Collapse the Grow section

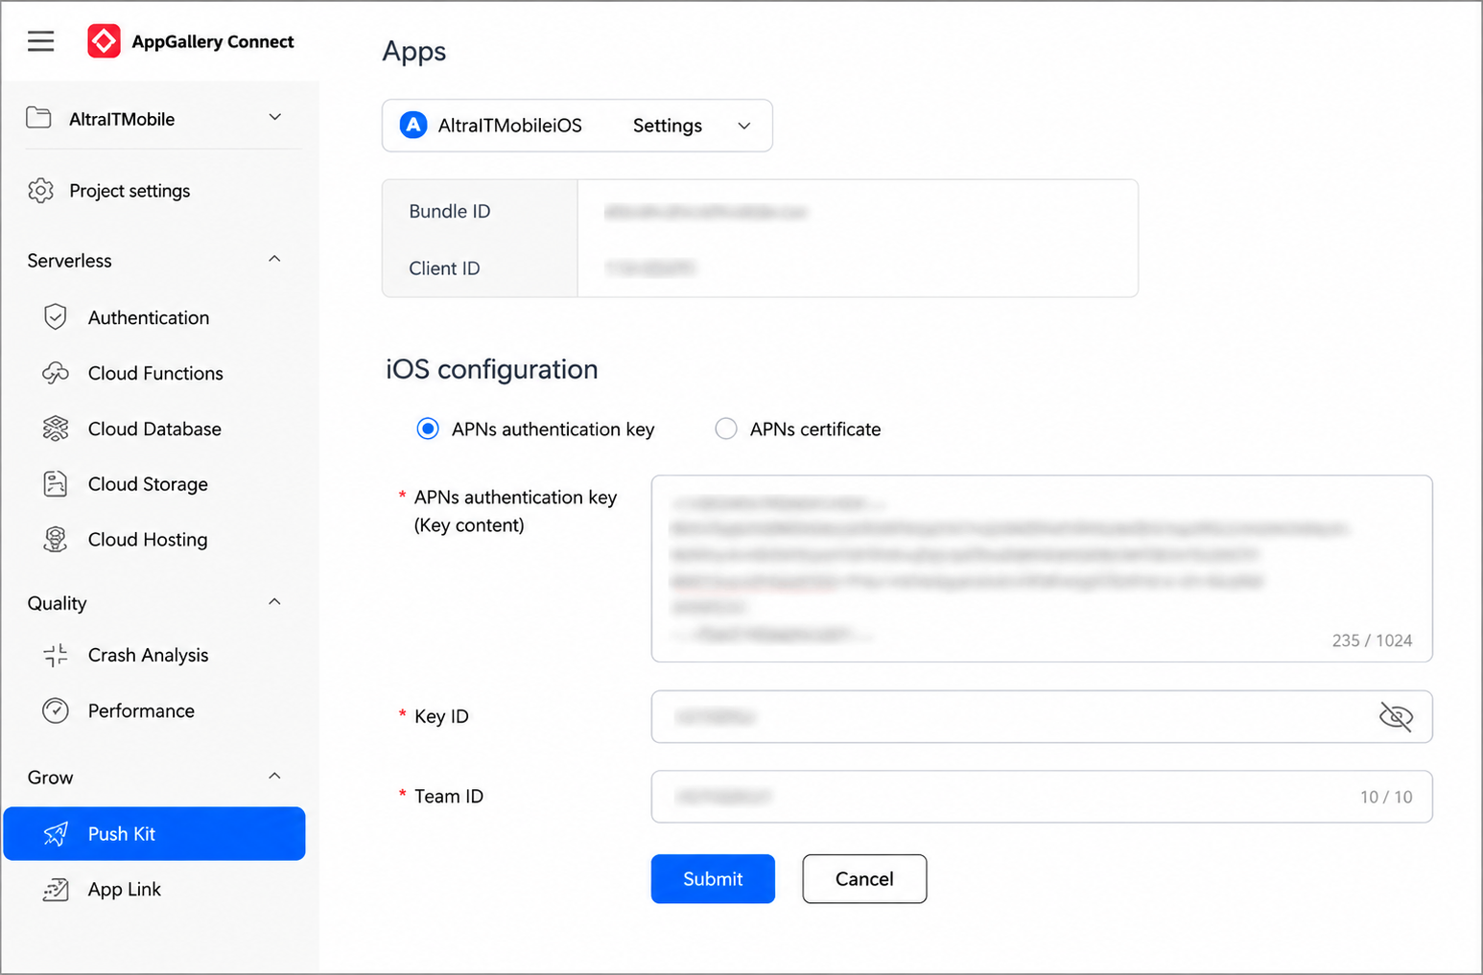click(x=274, y=776)
